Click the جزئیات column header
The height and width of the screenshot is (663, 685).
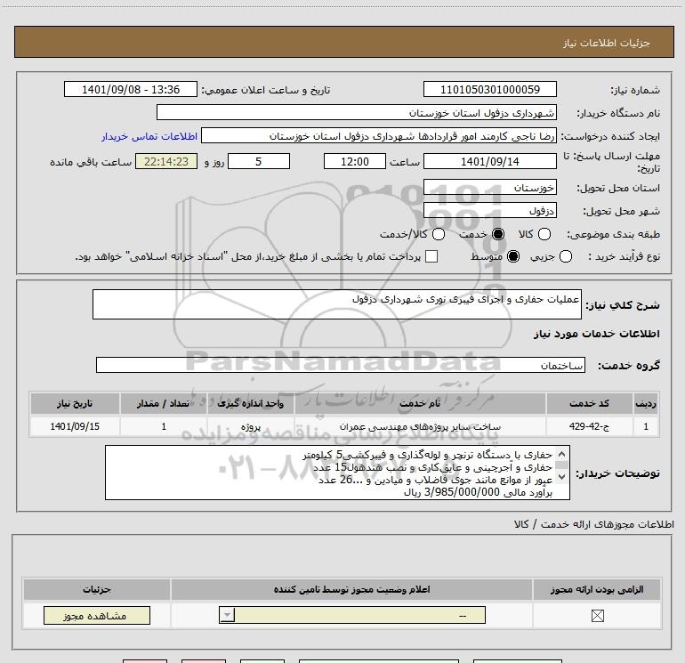click(x=97, y=589)
